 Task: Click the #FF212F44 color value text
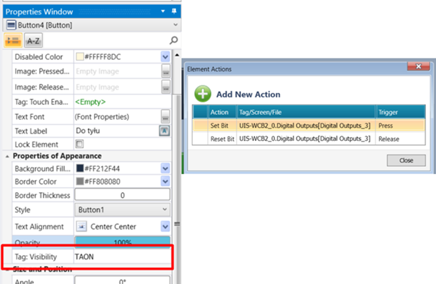tap(102, 168)
